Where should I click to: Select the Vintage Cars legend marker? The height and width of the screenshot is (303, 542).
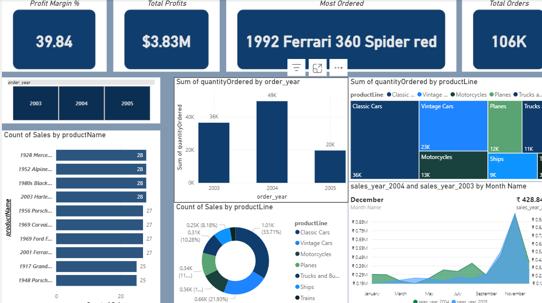click(x=419, y=95)
